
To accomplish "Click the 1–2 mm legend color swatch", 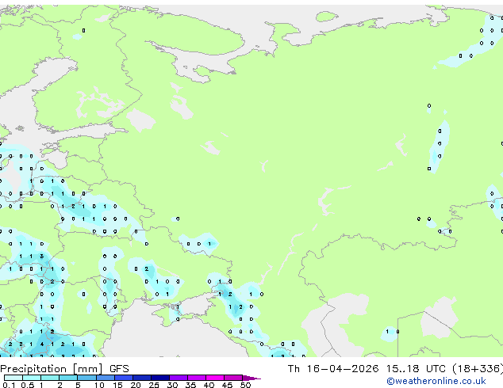I will pyautogui.click(x=50, y=378).
